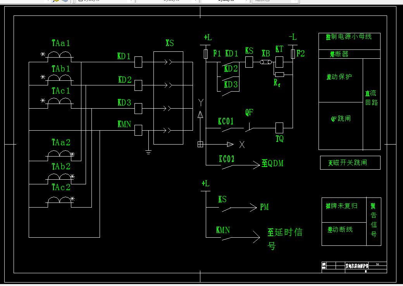Select the 至QDM destination text
This screenshot has width=403, height=286.
pyautogui.click(x=272, y=163)
